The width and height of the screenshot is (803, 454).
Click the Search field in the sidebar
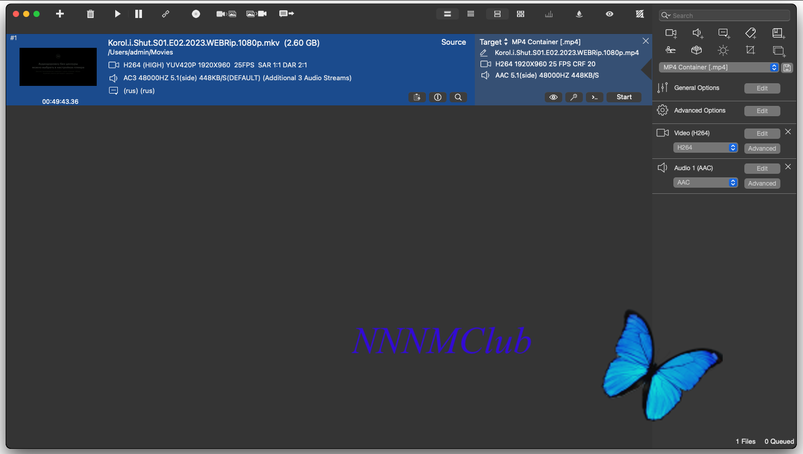[x=724, y=15]
